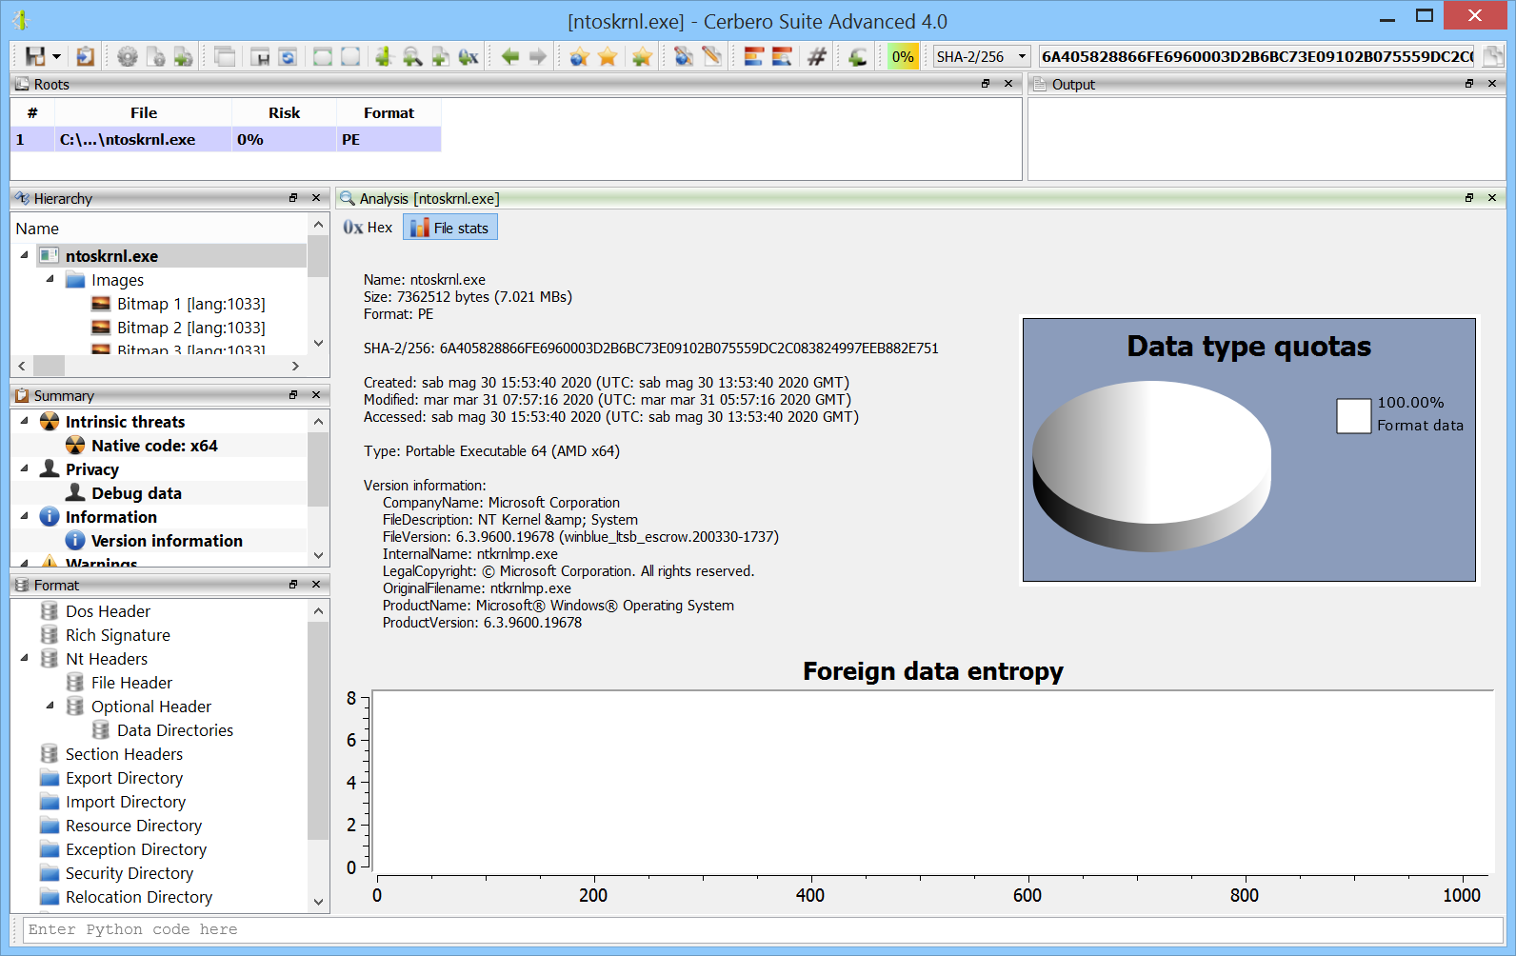Screen dimensions: 1516x956
Task: Open Section Headers in Format panel
Action: pyautogui.click(x=124, y=754)
